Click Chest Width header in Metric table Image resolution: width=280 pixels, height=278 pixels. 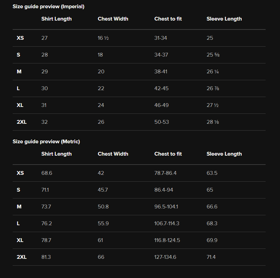(x=113, y=154)
